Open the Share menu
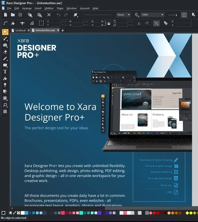 [60, 8]
